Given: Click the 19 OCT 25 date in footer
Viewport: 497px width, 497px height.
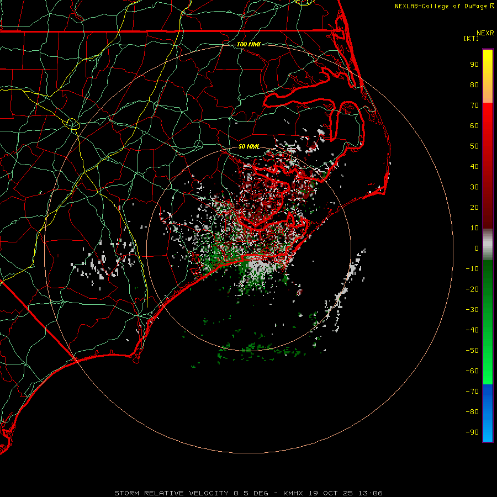Looking at the screenshot, I should click(331, 493).
